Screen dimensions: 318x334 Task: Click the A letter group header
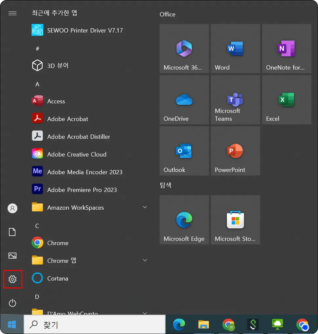click(x=37, y=84)
